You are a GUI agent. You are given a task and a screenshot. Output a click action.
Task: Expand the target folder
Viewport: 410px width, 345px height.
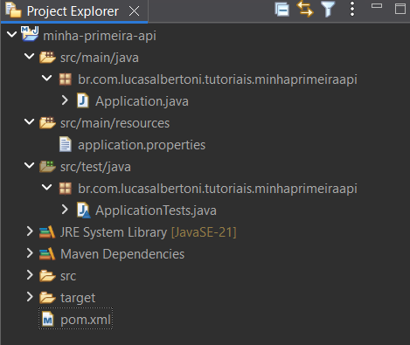click(x=30, y=297)
